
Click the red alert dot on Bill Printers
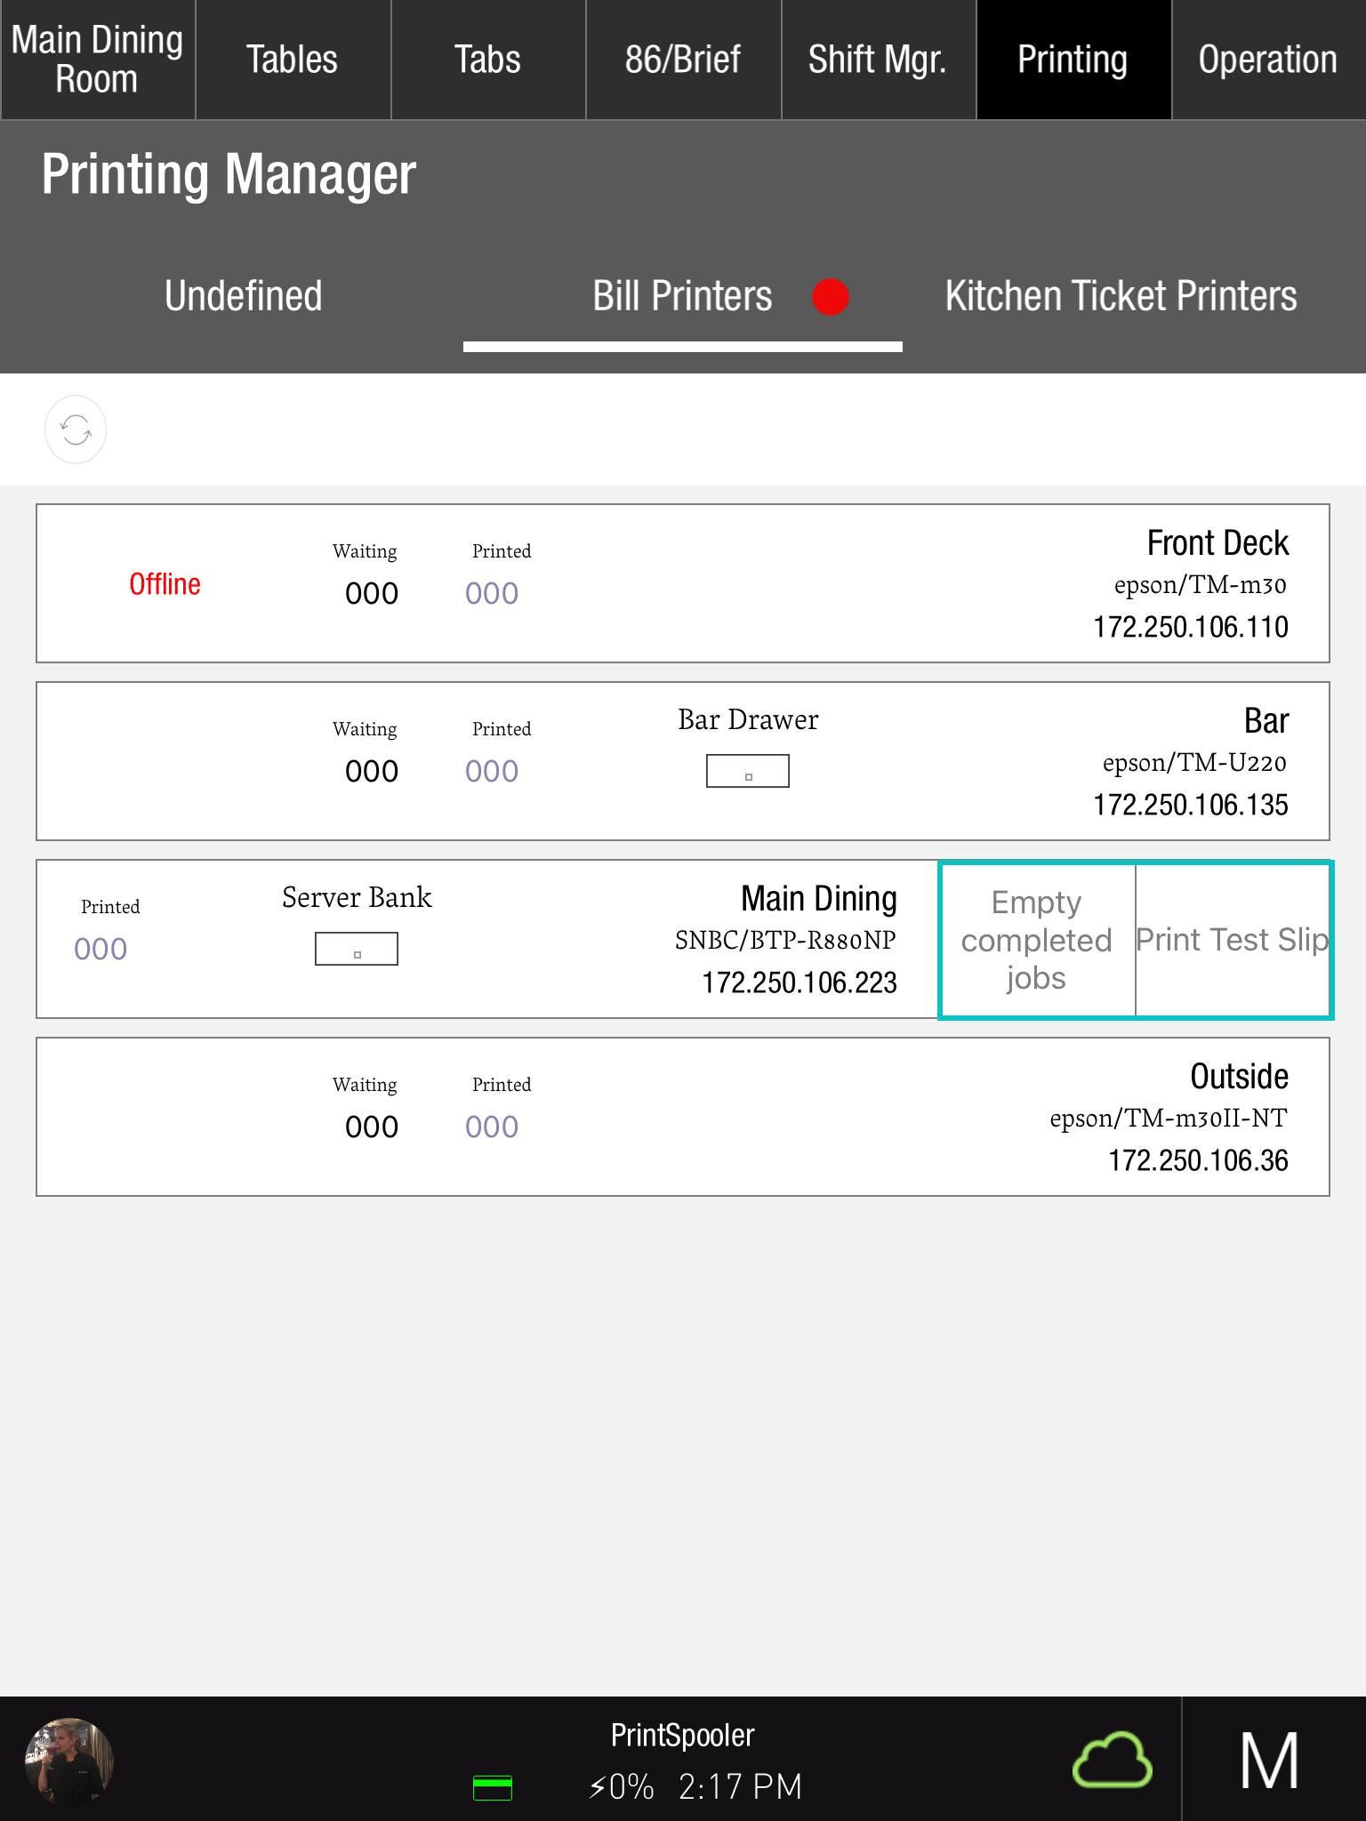831,297
